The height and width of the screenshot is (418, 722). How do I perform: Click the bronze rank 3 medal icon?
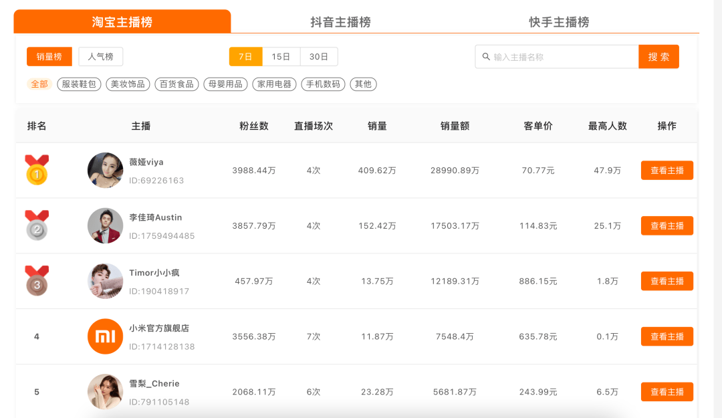(x=37, y=281)
